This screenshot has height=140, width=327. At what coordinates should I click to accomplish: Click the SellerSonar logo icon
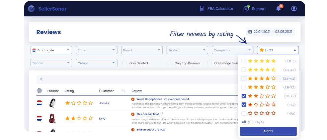pyautogui.click(x=32, y=9)
